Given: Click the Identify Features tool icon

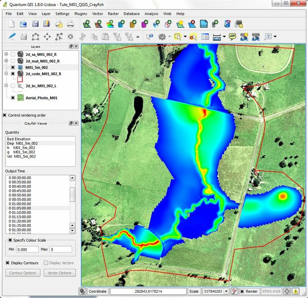Looking at the screenshot, I should 149,37.
